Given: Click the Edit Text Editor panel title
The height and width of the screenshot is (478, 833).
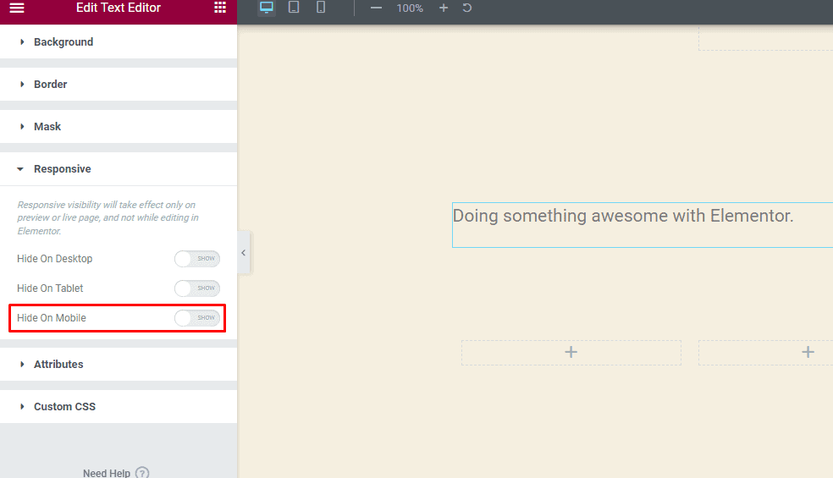Looking at the screenshot, I should pos(119,8).
